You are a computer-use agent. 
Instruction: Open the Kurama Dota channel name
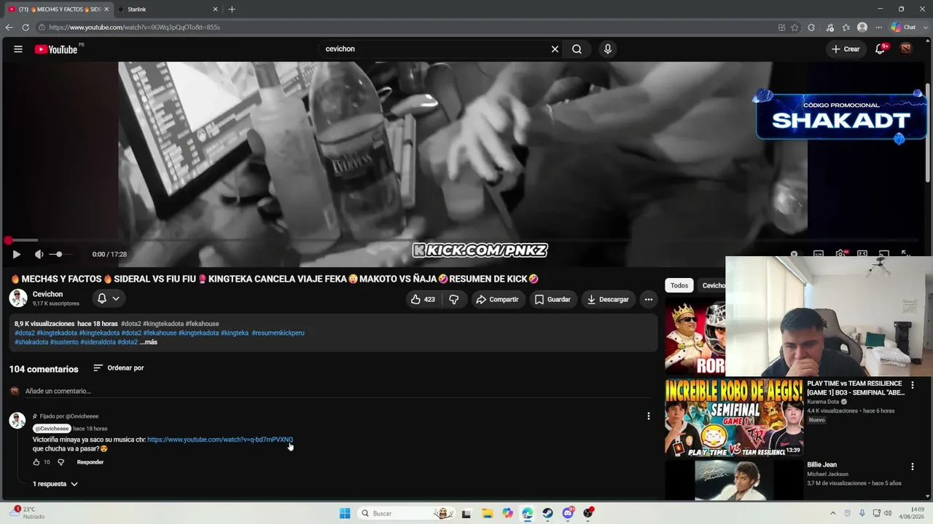tap(823, 402)
